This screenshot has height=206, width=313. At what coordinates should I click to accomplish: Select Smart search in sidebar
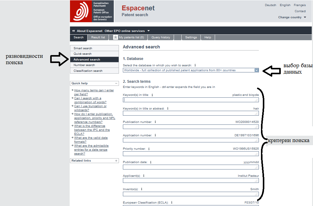click(x=94, y=48)
